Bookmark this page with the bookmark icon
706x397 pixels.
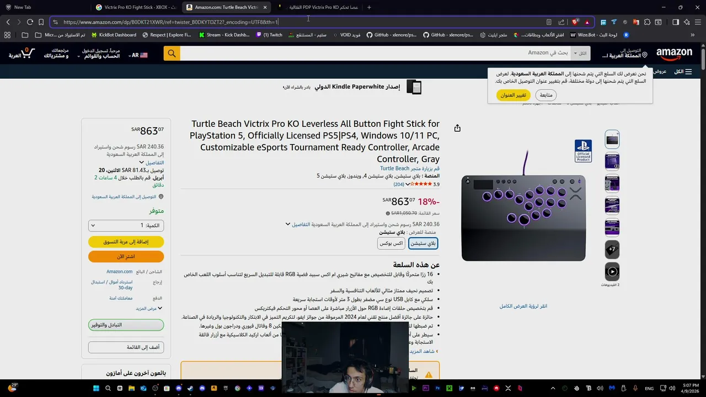click(41, 22)
